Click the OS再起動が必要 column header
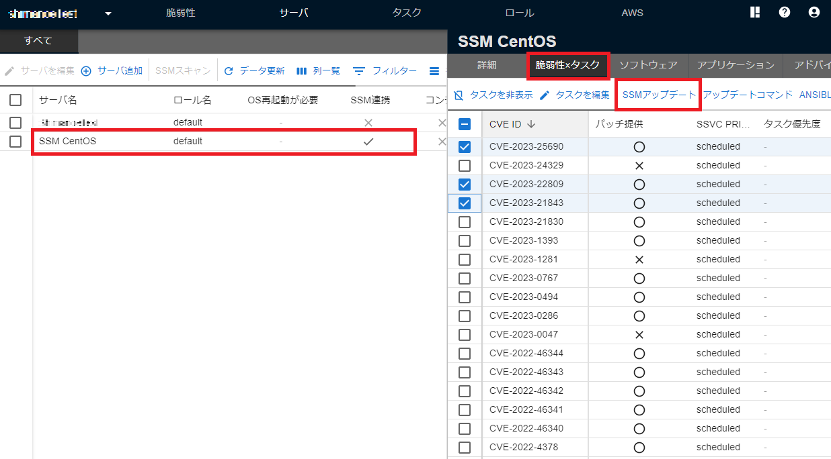Screen dimensions: 831x459 pos(282,100)
